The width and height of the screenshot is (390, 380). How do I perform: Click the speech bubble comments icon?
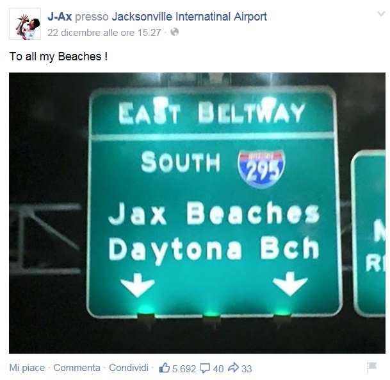tap(205, 368)
